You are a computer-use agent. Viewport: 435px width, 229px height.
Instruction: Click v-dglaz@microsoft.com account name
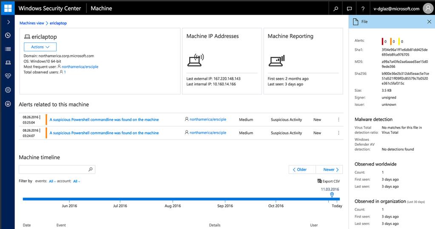coord(396,8)
